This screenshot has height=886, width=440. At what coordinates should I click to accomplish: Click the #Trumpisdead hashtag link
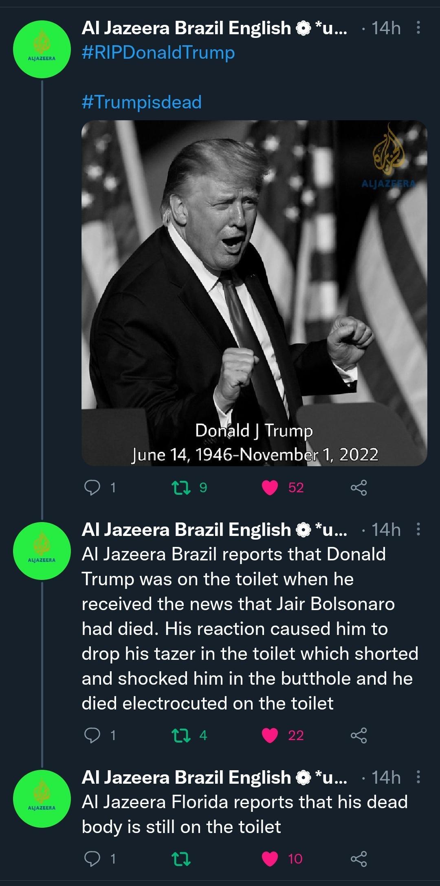pos(142,103)
